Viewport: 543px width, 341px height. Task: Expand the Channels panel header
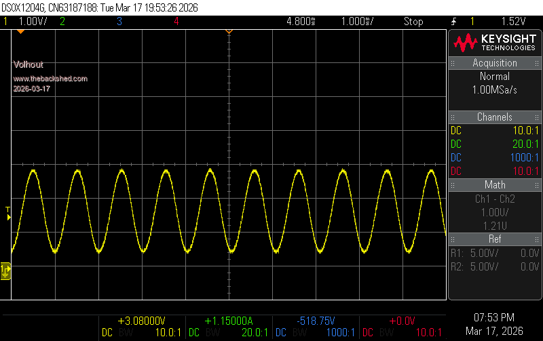pyautogui.click(x=495, y=117)
